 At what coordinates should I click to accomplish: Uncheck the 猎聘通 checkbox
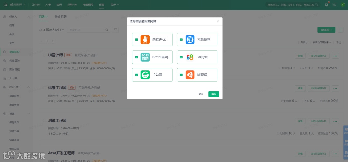coord(181,75)
